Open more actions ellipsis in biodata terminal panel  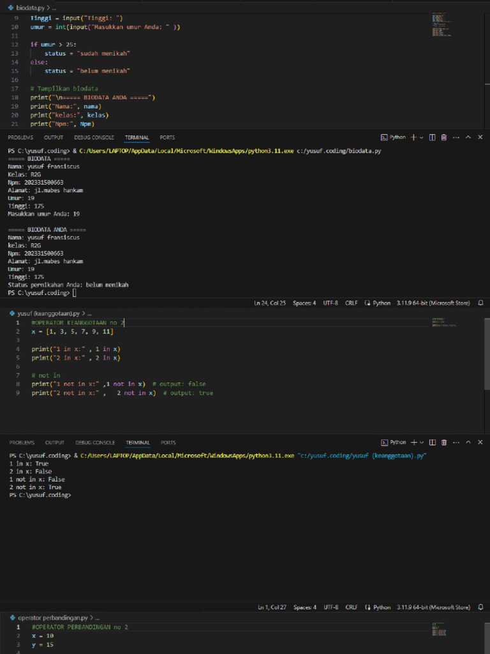[x=456, y=137]
